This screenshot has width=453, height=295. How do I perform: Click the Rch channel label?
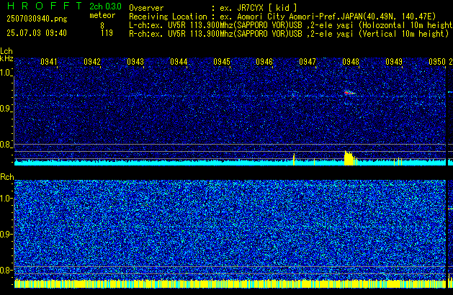click(7, 177)
